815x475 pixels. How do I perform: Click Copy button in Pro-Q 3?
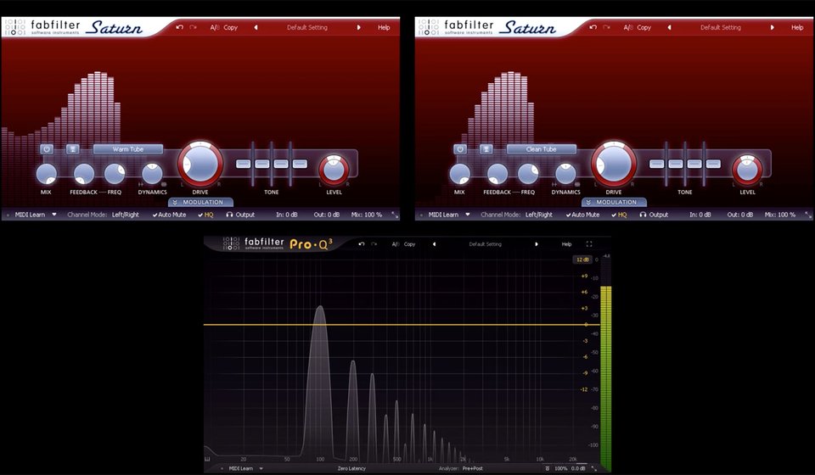click(409, 244)
